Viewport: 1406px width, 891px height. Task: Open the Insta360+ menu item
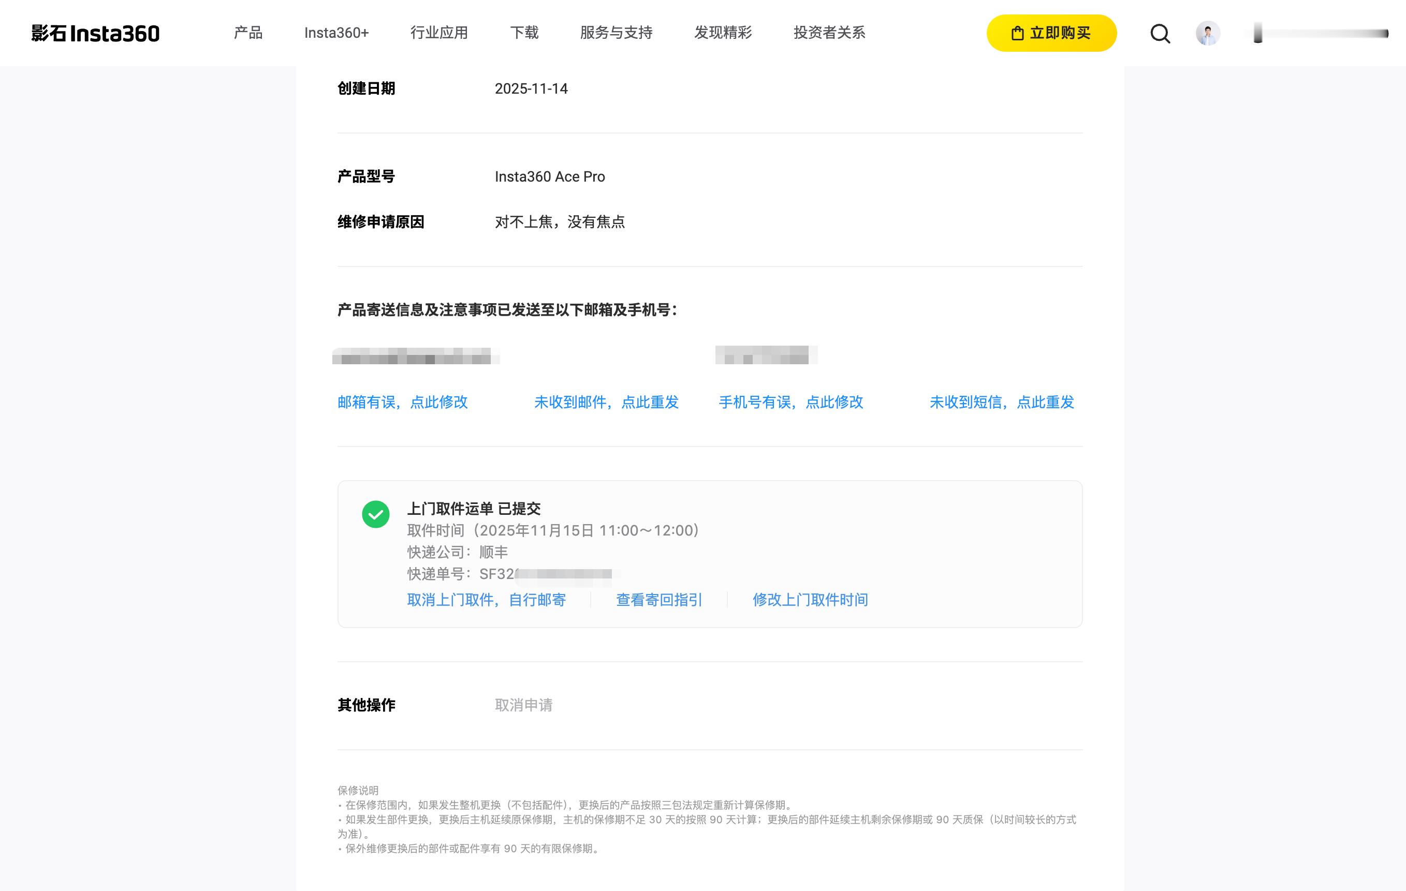tap(336, 33)
